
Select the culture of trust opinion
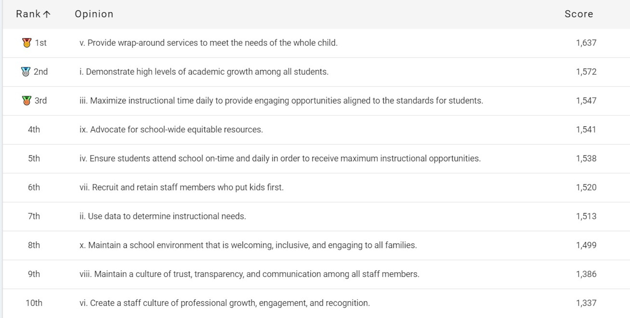(x=250, y=274)
